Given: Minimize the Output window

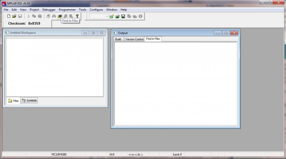Looking at the screenshot, I should (x=218, y=33).
